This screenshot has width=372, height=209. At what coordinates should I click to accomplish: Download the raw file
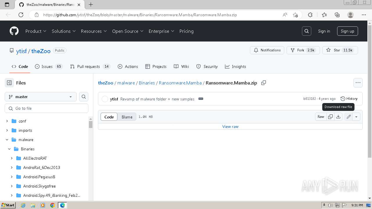point(338,117)
